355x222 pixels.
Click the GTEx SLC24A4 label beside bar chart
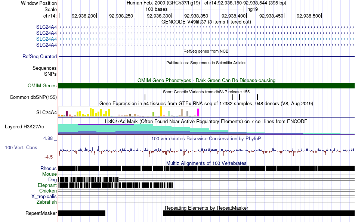point(46,113)
